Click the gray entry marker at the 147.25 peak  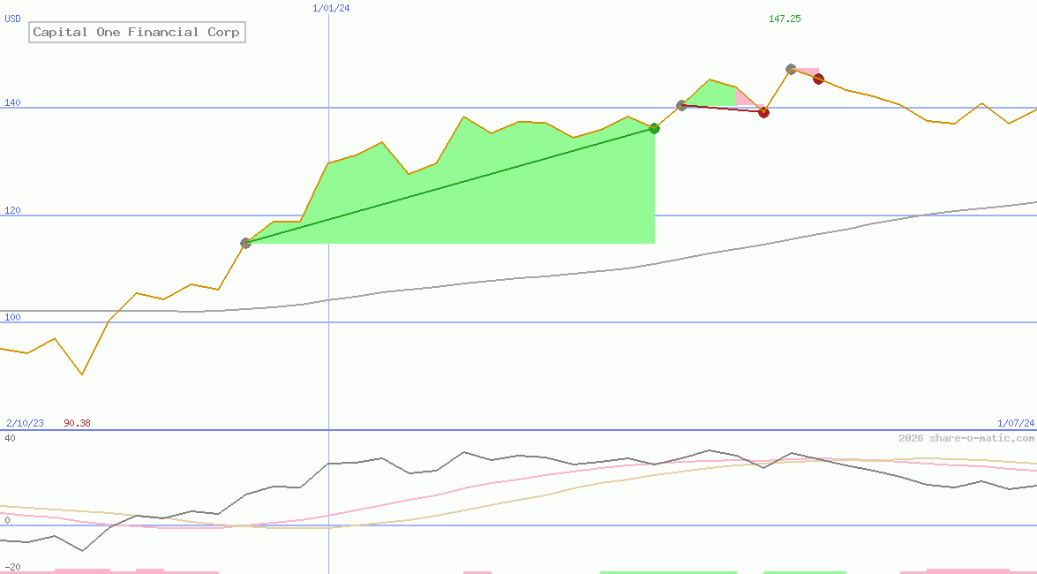(791, 69)
